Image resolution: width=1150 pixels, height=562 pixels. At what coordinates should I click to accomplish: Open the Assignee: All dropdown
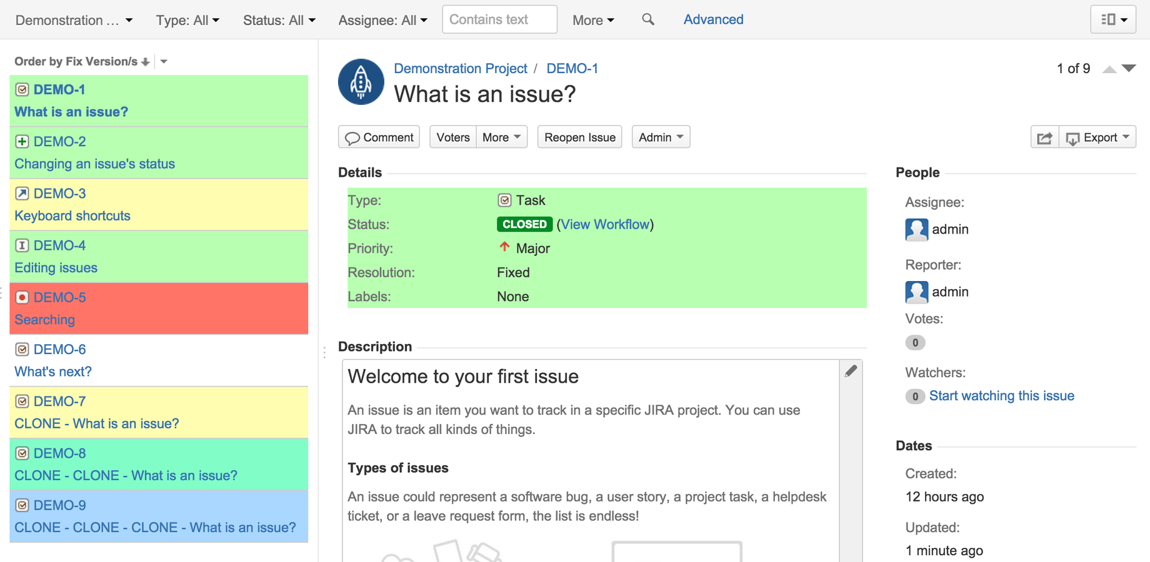click(382, 20)
